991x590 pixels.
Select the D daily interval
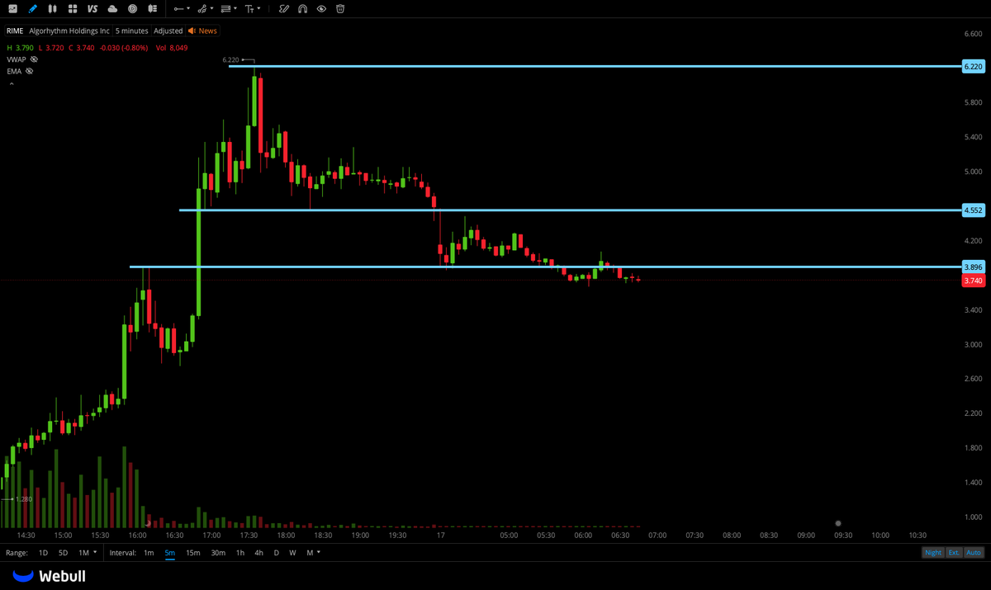[x=277, y=552]
